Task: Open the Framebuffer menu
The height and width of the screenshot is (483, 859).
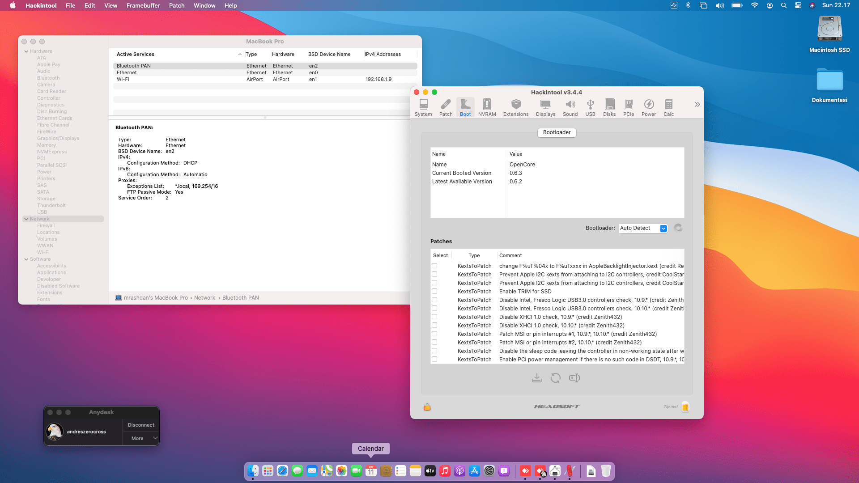Action: (143, 5)
